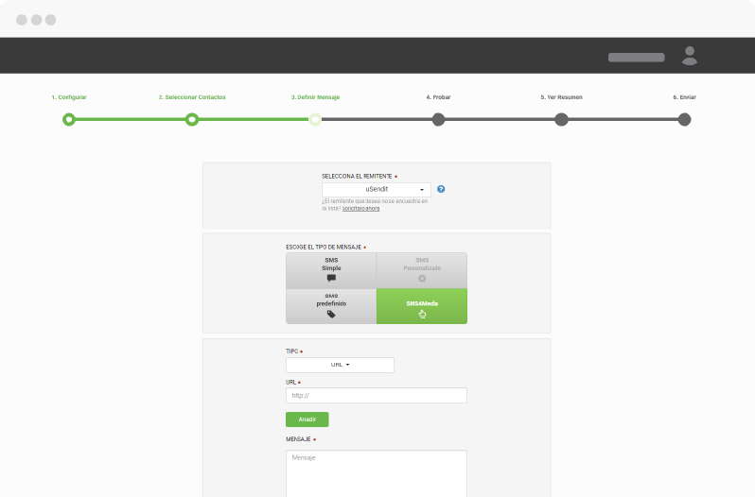755x497 pixels.
Task: Click the SMS4Media hand pointer icon
Action: pyautogui.click(x=422, y=314)
